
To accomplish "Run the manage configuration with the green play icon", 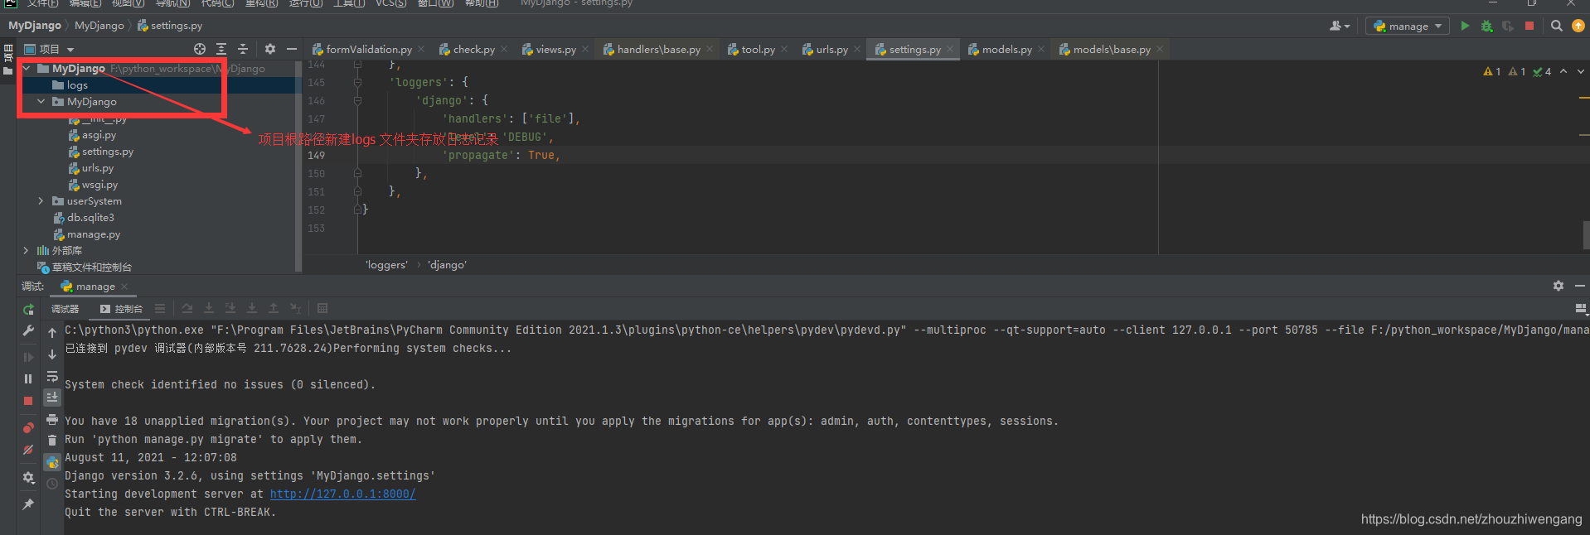I will click(x=1465, y=27).
